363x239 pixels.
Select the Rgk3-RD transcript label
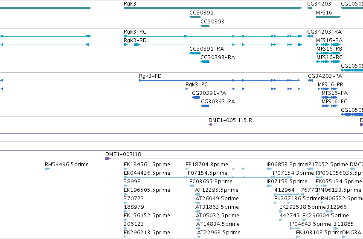coord(135,40)
